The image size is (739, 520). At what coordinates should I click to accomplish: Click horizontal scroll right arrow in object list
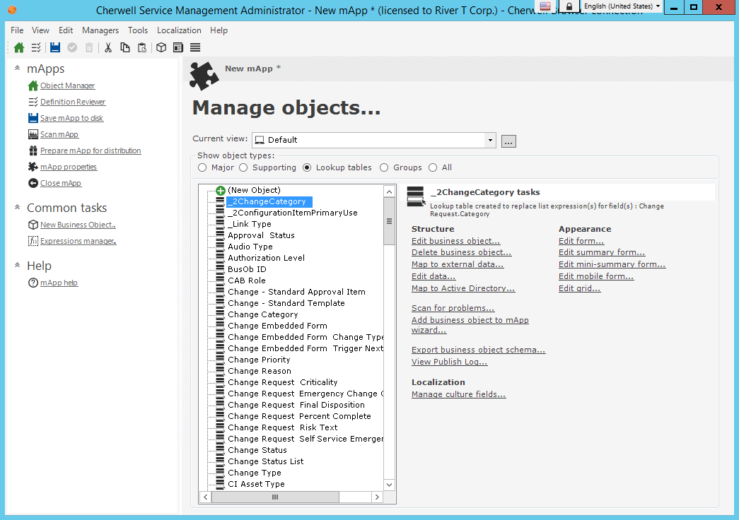point(377,497)
